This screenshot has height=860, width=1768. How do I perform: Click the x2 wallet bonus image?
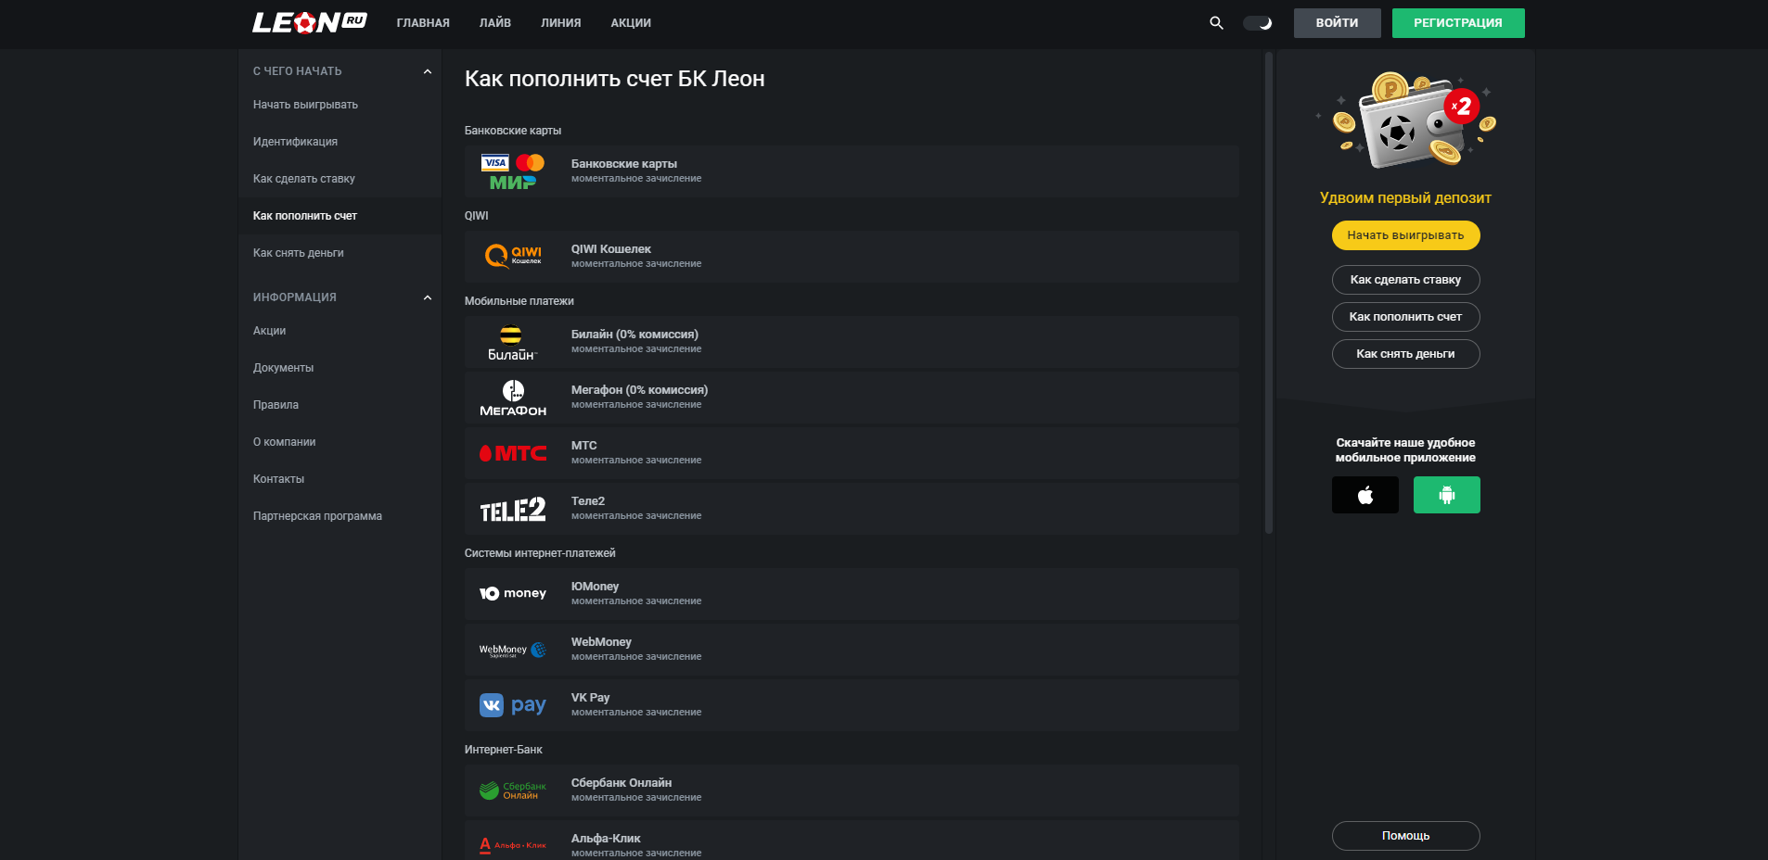pos(1406,122)
